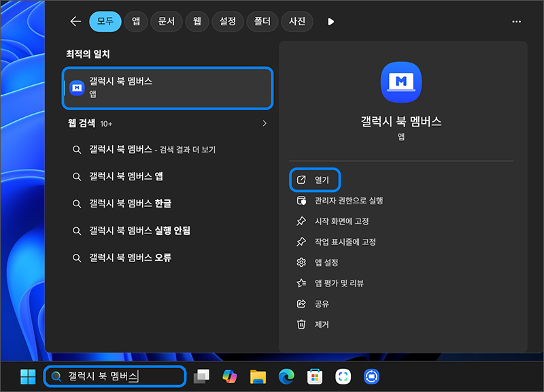The width and height of the screenshot is (544, 392).
Task: Switch to the 문서 filter tab
Action: (167, 22)
